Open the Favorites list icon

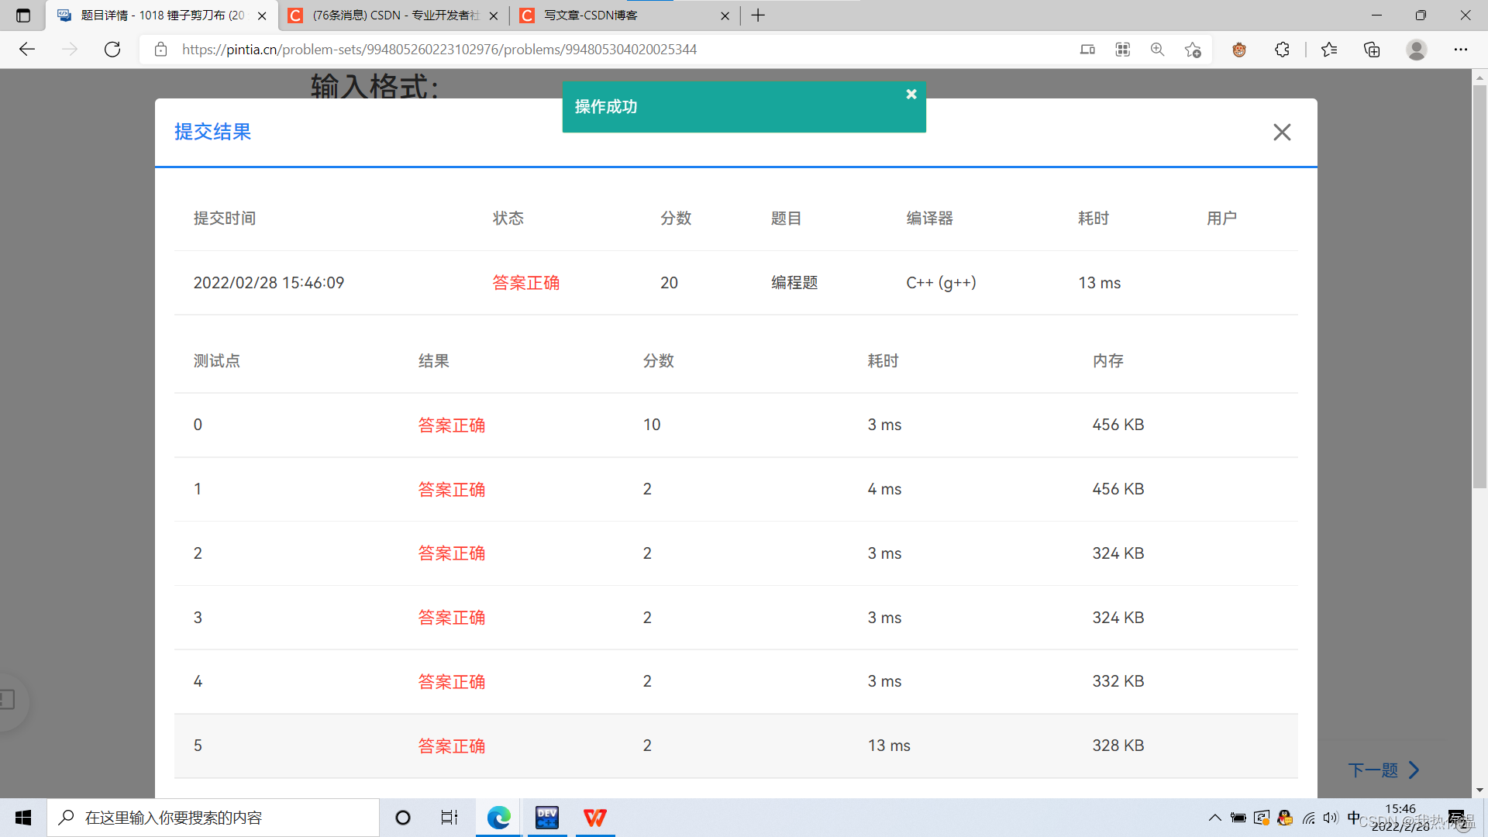click(x=1329, y=49)
